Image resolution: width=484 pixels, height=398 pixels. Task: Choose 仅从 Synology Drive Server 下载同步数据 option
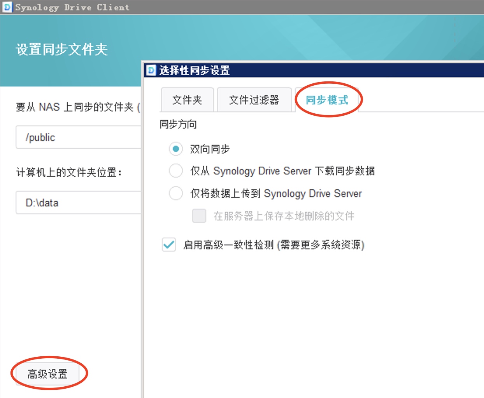(176, 171)
